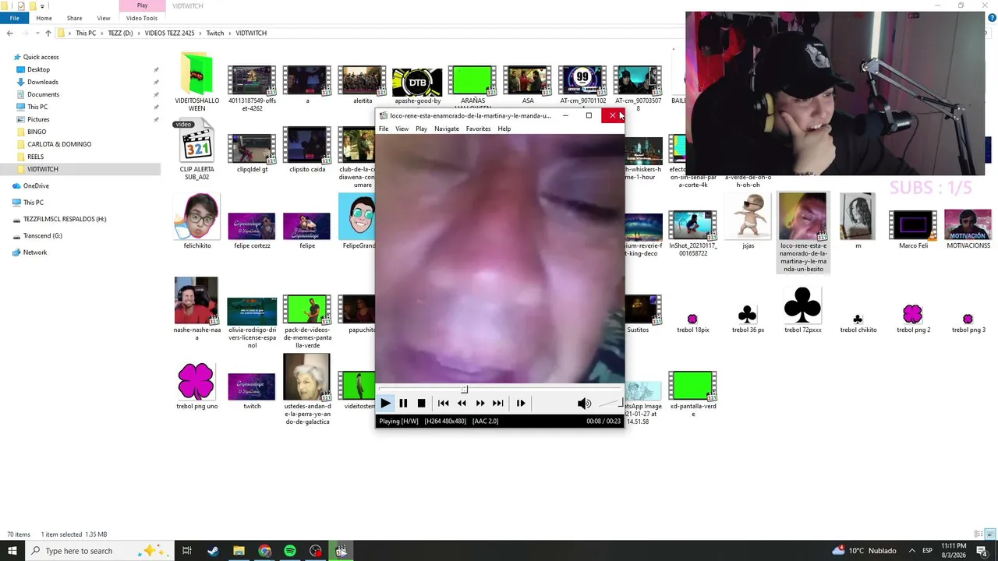The image size is (998, 561).
Task: Mute audio with the speaker icon
Action: [x=583, y=403]
